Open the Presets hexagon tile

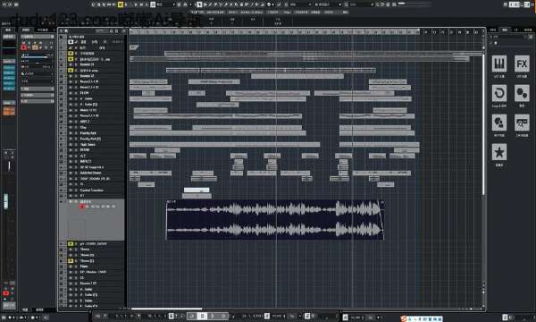(522, 93)
